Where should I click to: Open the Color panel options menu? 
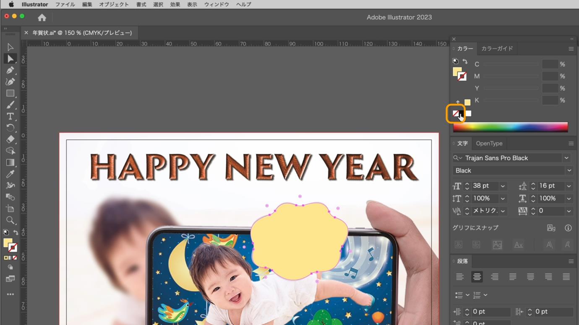click(x=571, y=49)
